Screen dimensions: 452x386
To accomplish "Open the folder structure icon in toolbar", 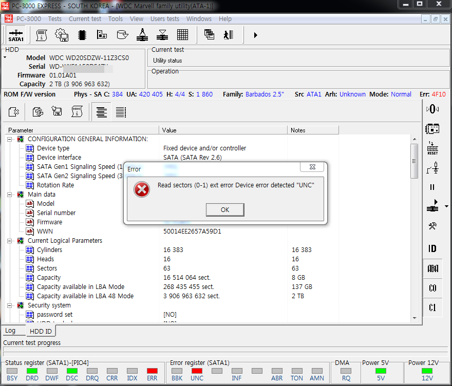I will tap(102, 34).
